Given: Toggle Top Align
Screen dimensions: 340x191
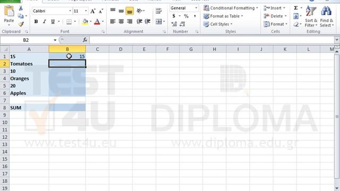Looking at the screenshot, I should (113, 11).
